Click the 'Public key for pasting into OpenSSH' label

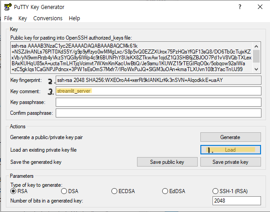point(71,38)
